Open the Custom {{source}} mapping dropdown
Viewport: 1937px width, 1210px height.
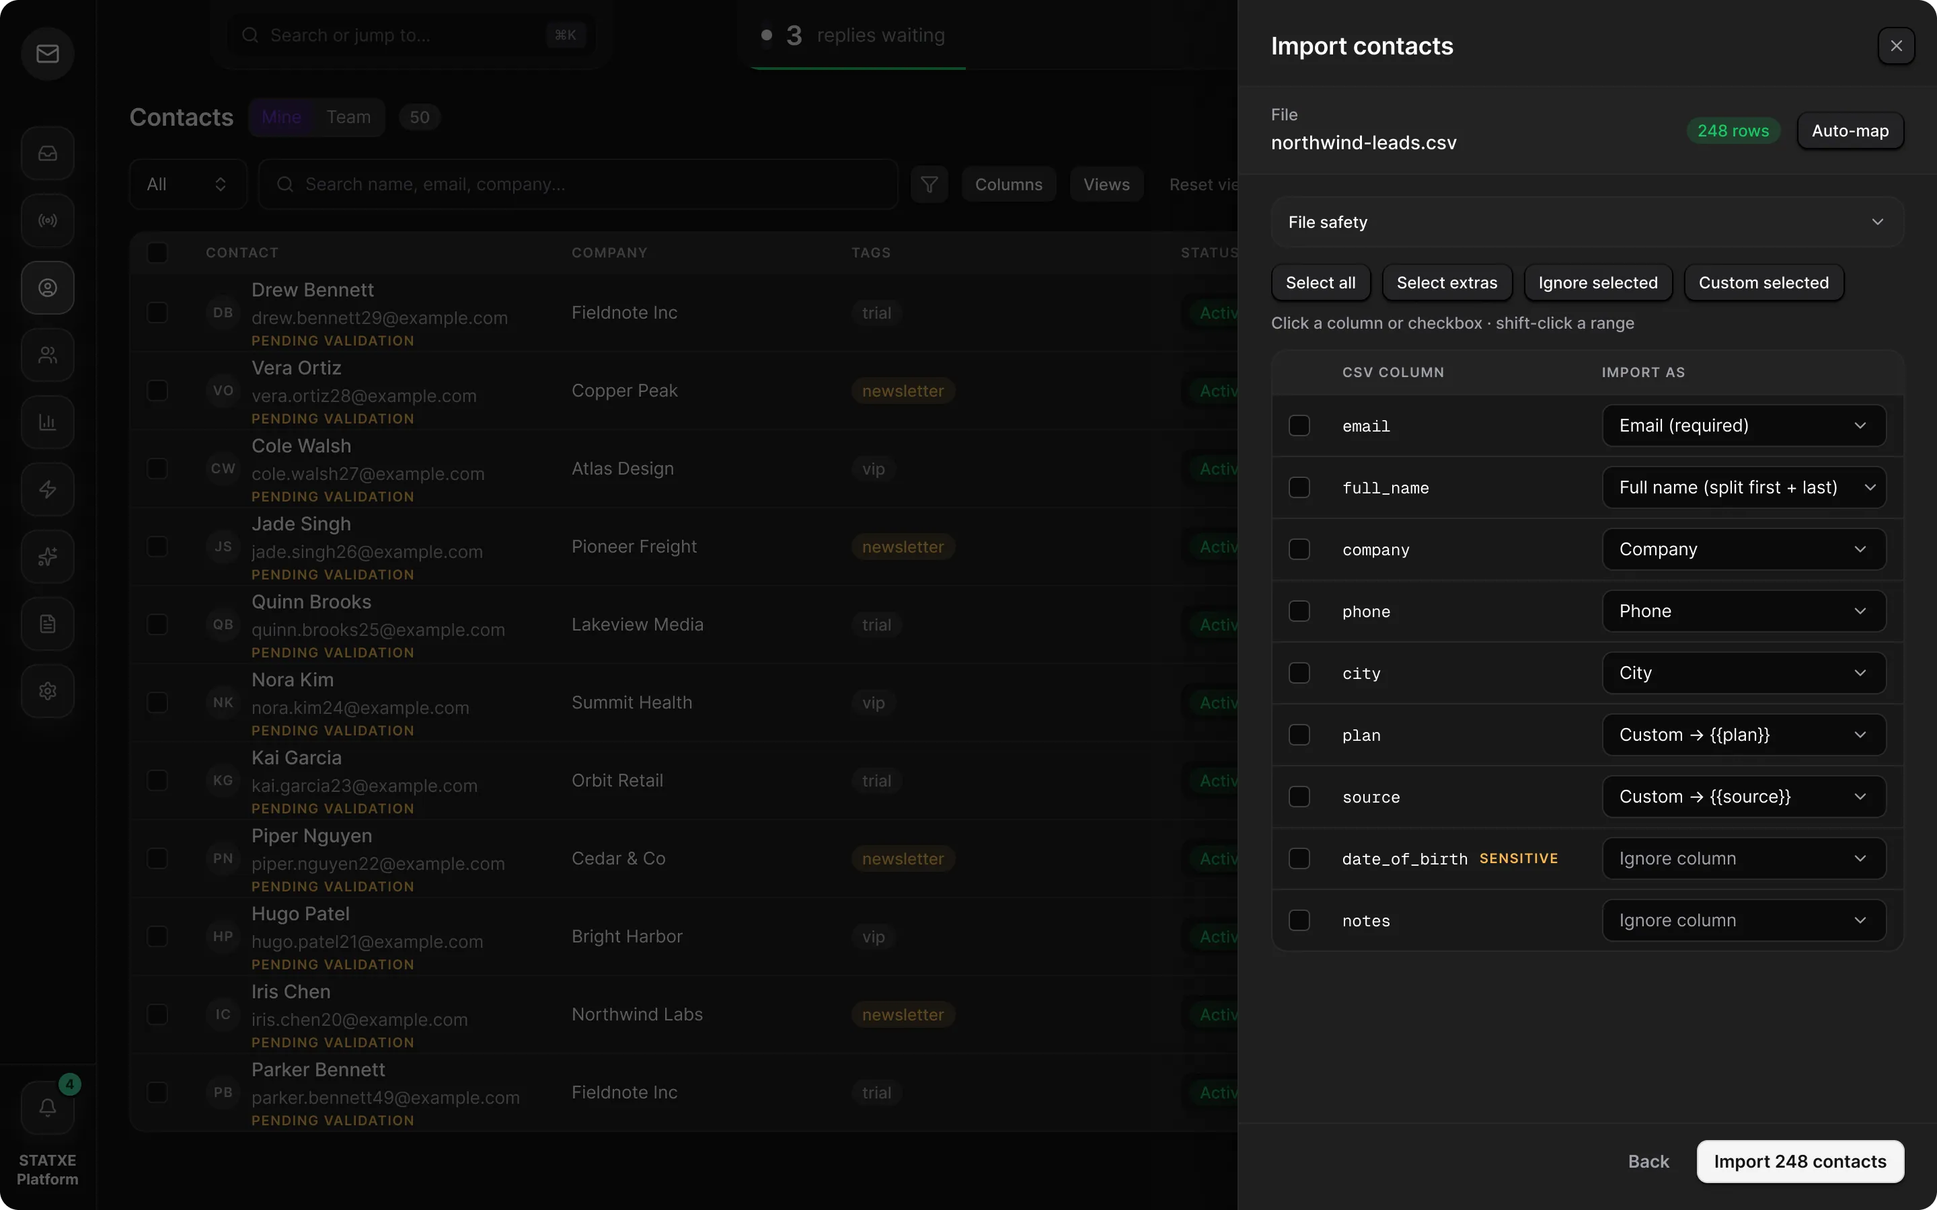(1744, 797)
